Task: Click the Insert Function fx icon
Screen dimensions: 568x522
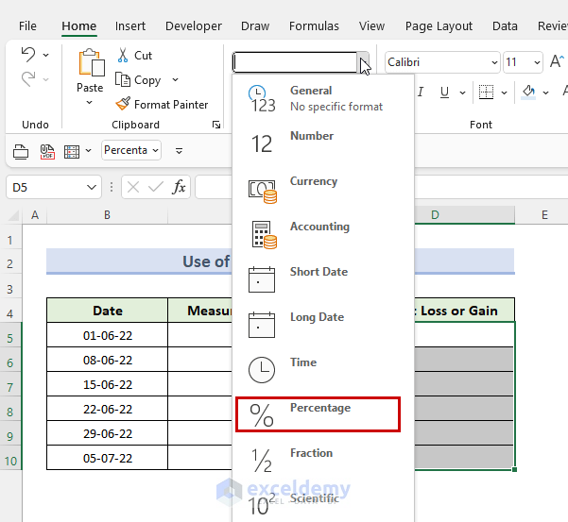Action: coord(179,187)
